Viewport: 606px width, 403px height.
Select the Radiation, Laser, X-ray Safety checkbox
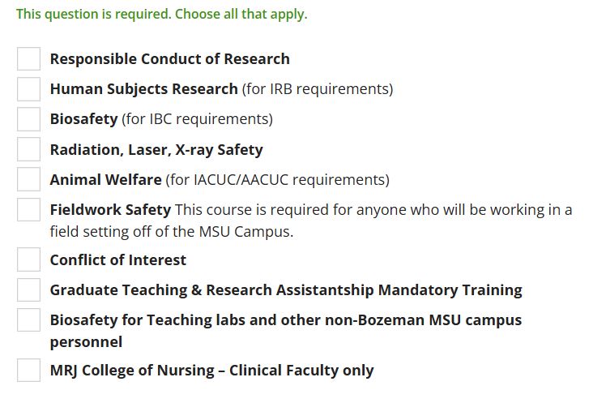(x=29, y=149)
